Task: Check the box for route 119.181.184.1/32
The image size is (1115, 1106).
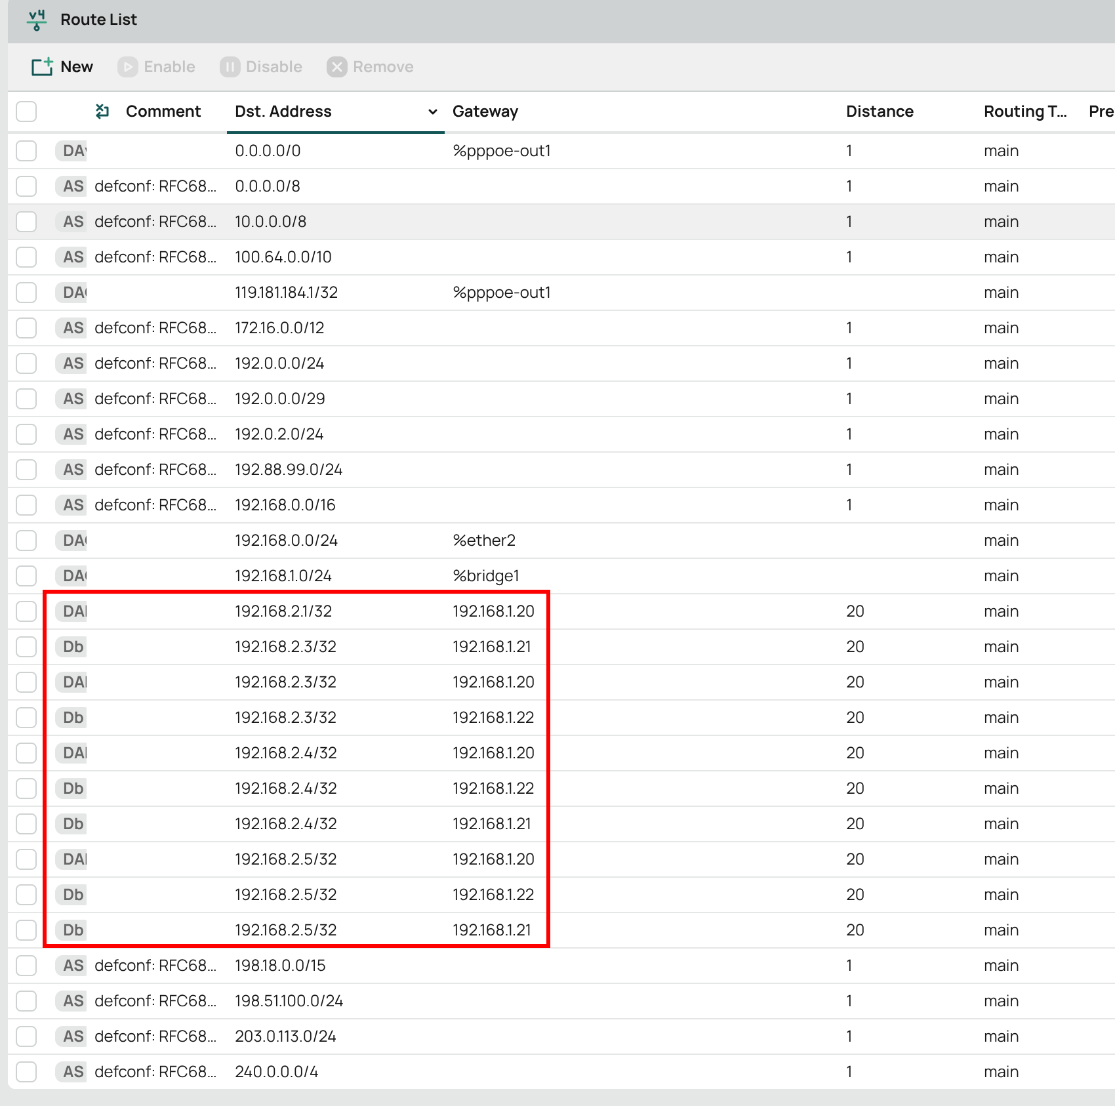Action: click(x=26, y=293)
